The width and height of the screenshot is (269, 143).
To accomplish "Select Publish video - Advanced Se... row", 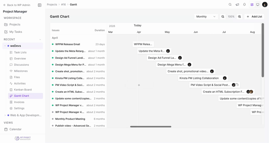I will click(78, 125).
